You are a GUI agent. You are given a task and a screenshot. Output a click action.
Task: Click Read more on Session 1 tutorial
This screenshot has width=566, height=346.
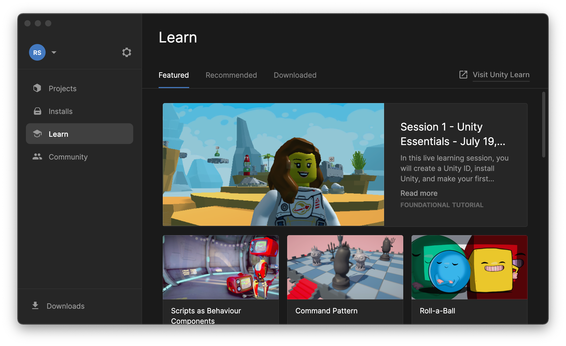click(x=419, y=193)
